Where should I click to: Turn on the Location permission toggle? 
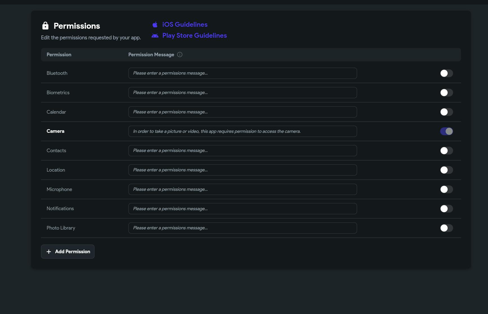tap(446, 170)
